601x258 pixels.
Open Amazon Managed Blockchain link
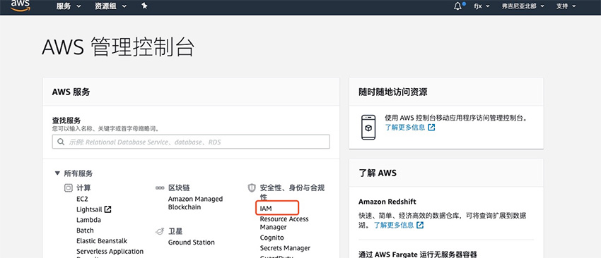click(x=195, y=203)
